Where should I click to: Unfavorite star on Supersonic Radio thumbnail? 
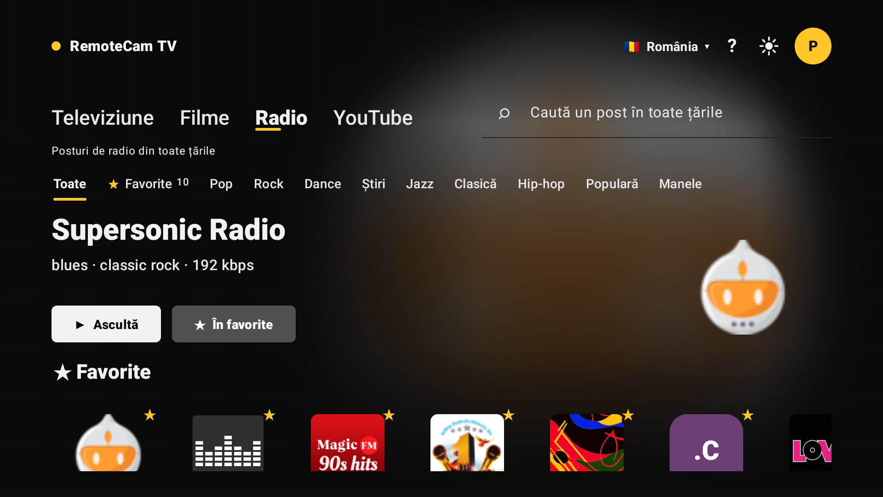[x=150, y=415]
